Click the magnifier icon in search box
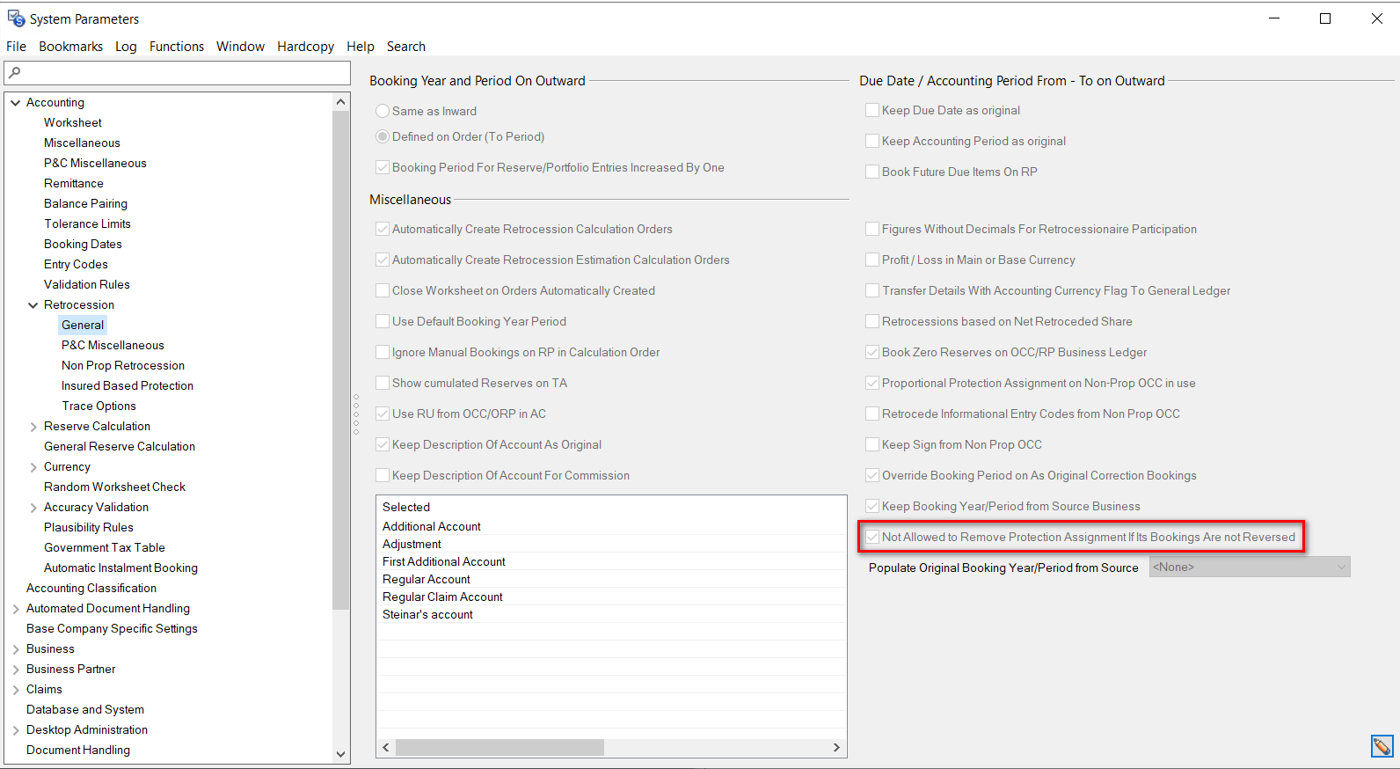1400x769 pixels. coord(15,73)
